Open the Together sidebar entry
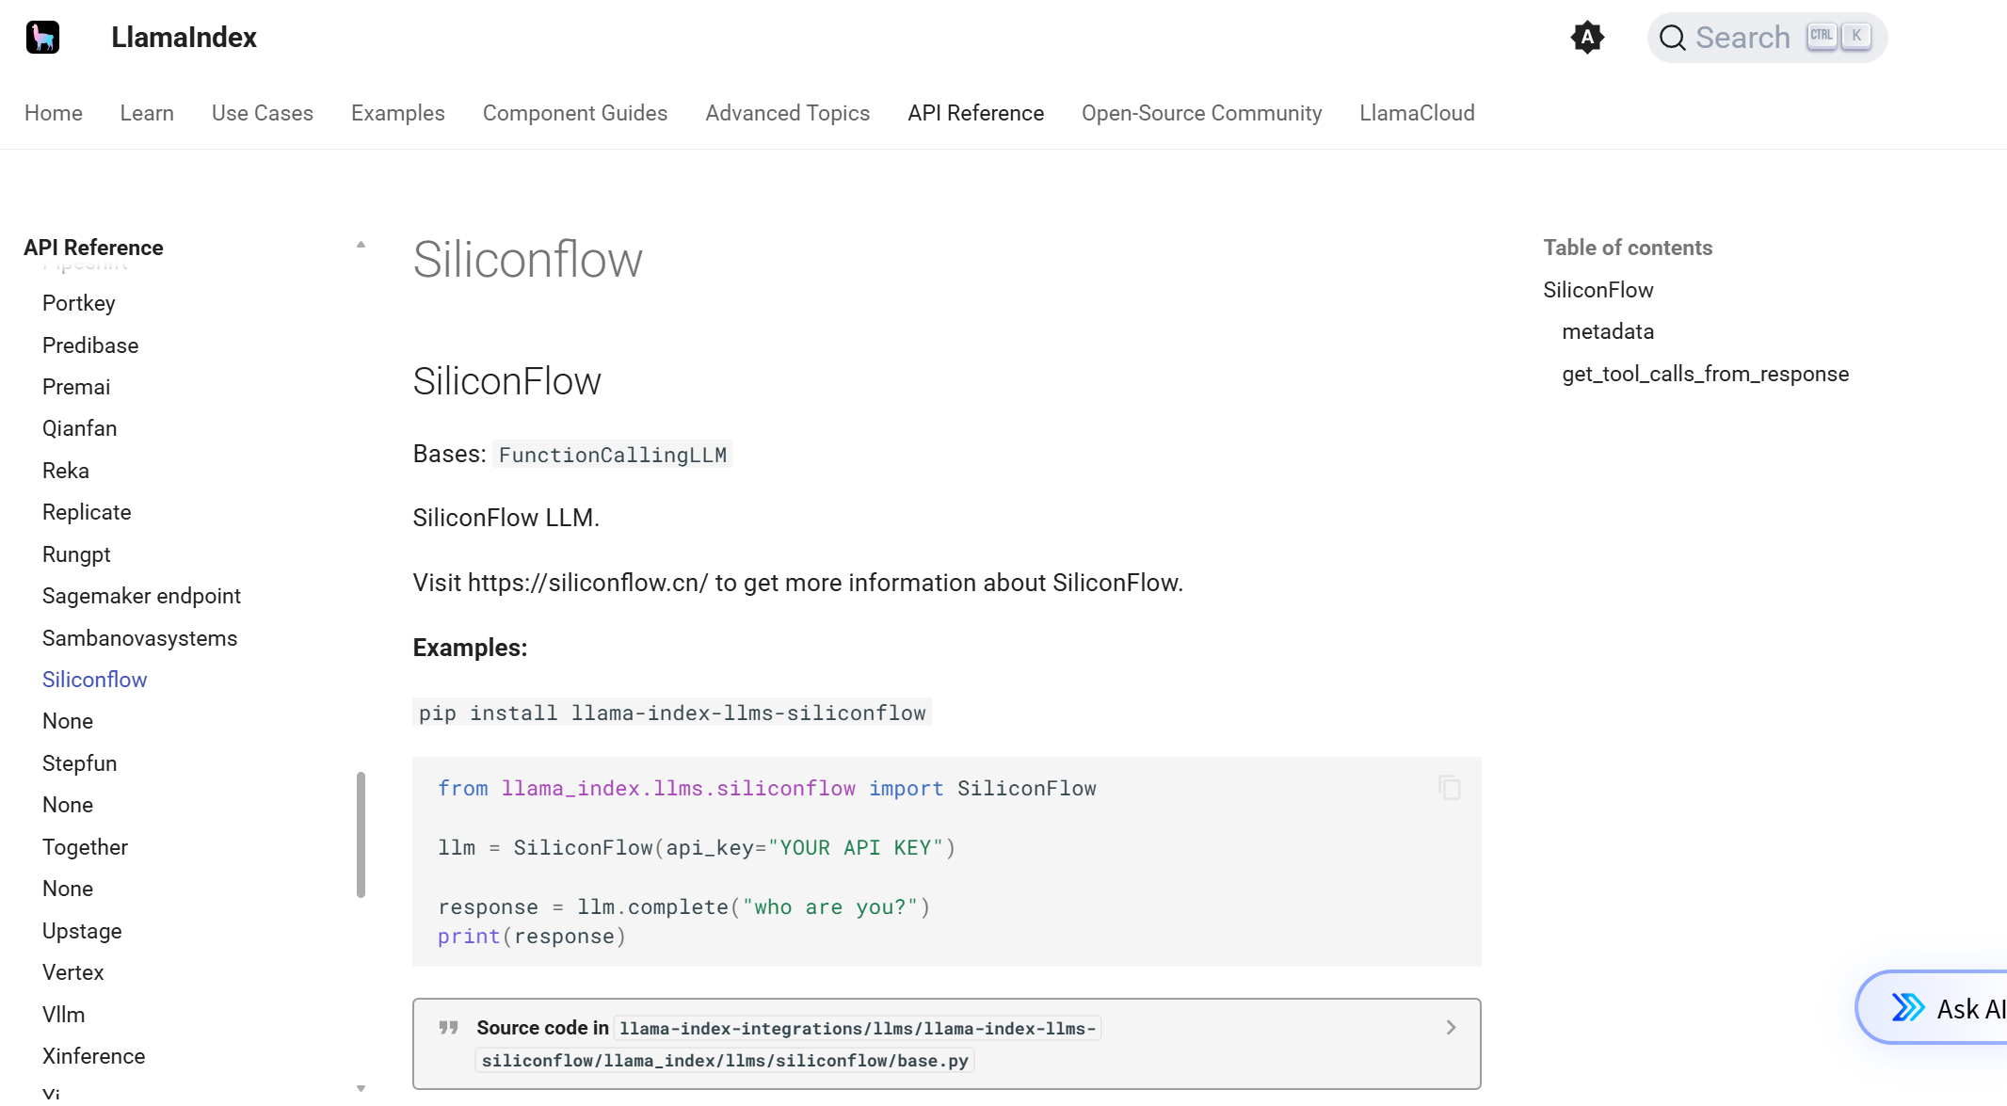The height and width of the screenshot is (1106, 2007). tap(85, 847)
